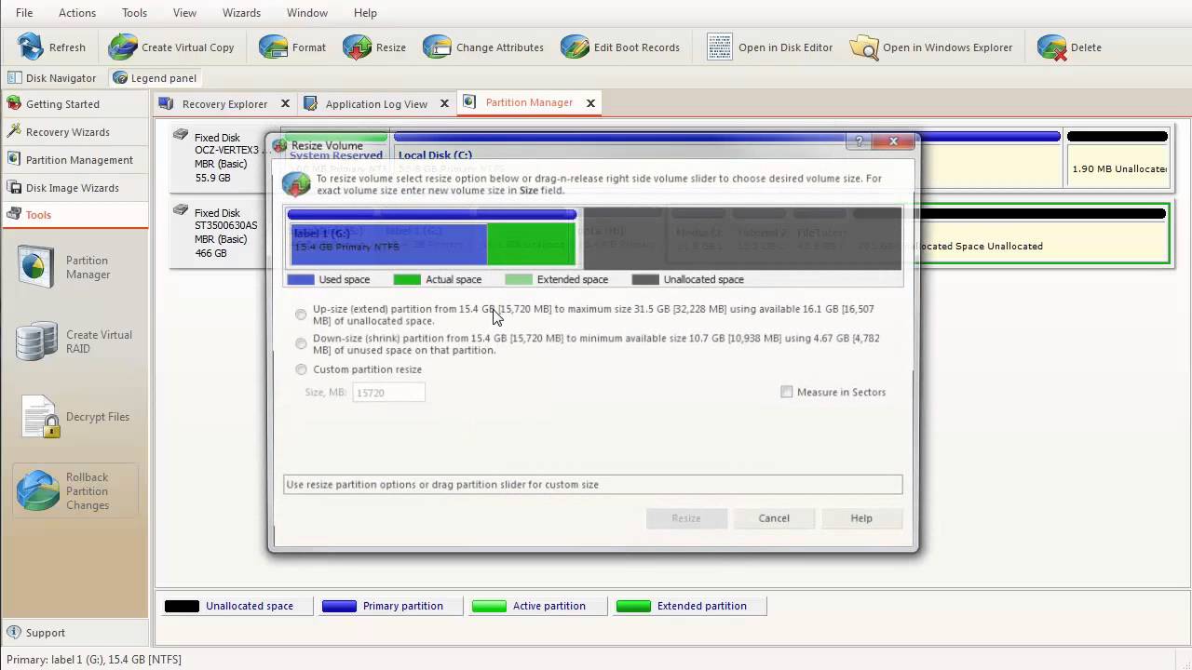This screenshot has width=1192, height=670.
Task: Click the Refresh toolbar icon
Action: click(31, 47)
